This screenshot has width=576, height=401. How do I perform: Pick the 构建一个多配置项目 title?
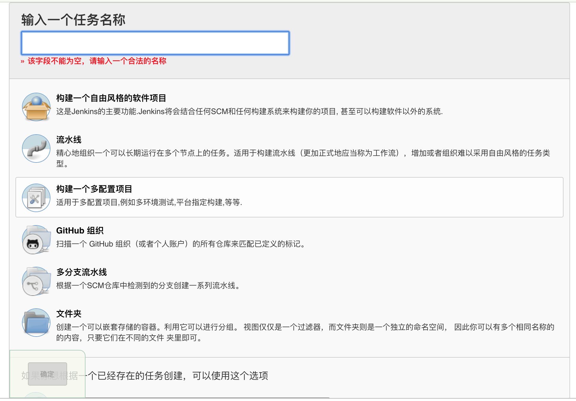[x=94, y=189]
